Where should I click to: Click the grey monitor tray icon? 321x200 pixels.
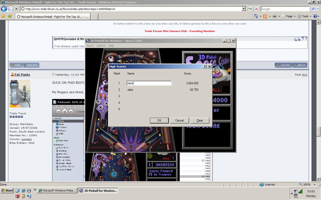296,196
